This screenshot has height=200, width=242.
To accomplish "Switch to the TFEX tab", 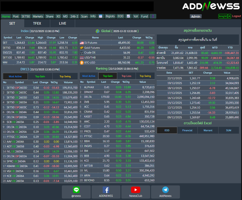I will click(37, 23).
